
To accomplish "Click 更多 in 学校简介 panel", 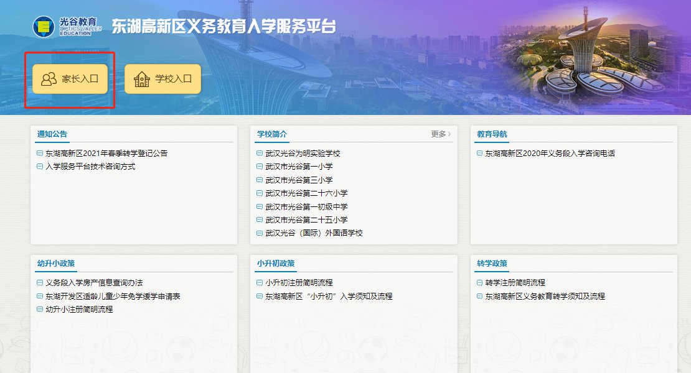I will tap(441, 134).
